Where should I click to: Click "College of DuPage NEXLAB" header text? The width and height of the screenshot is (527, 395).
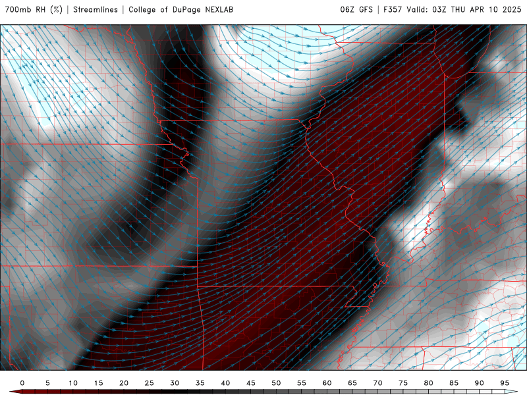click(180, 10)
